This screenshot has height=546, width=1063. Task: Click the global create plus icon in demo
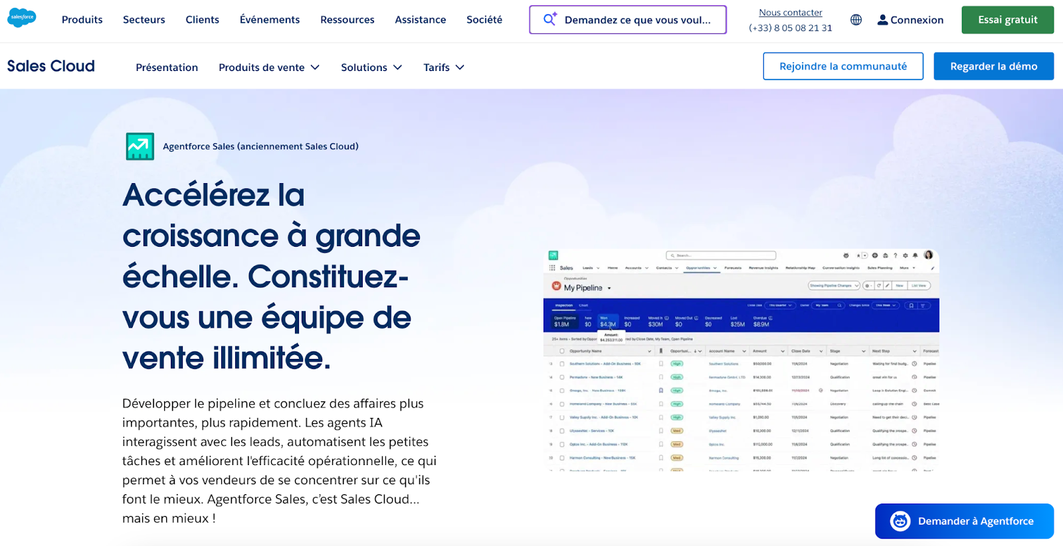click(x=875, y=255)
